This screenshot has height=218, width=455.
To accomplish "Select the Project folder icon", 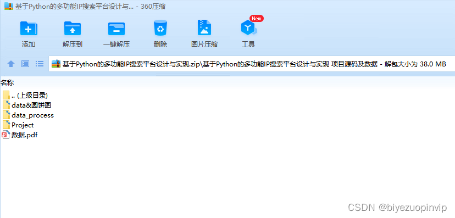I will pos(6,125).
